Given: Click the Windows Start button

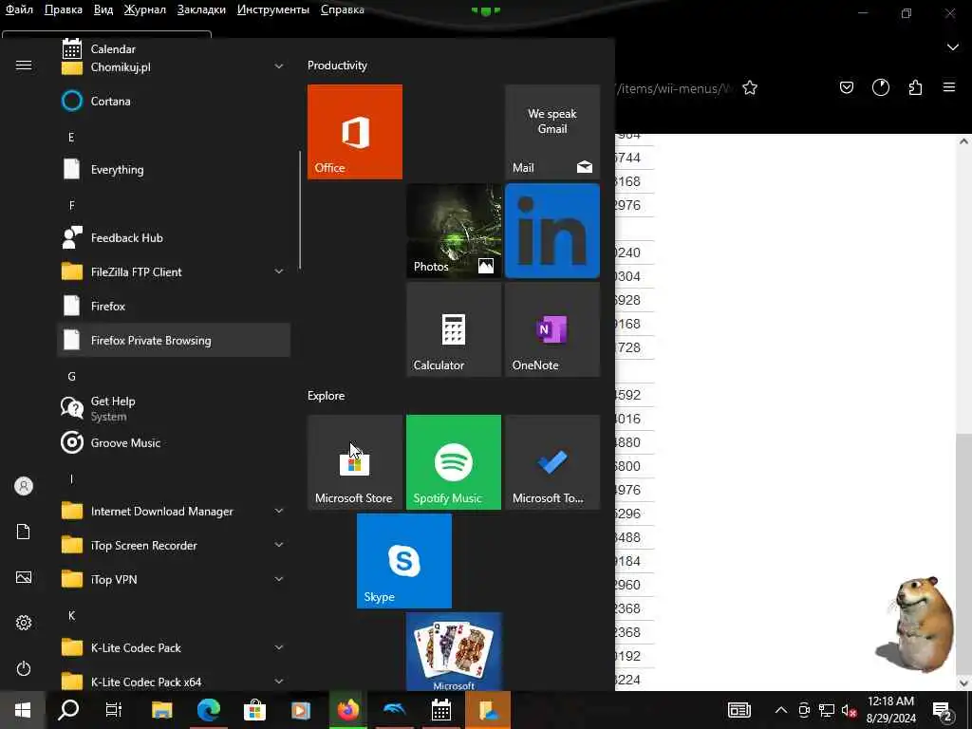Looking at the screenshot, I should (x=23, y=710).
